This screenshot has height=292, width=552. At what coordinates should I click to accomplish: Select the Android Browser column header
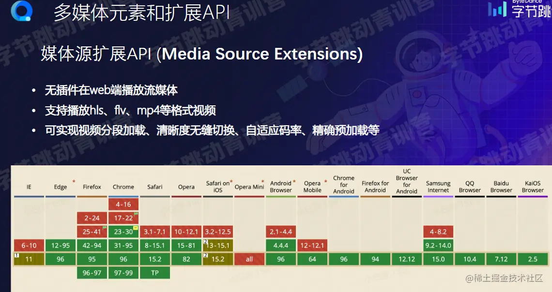click(x=281, y=187)
